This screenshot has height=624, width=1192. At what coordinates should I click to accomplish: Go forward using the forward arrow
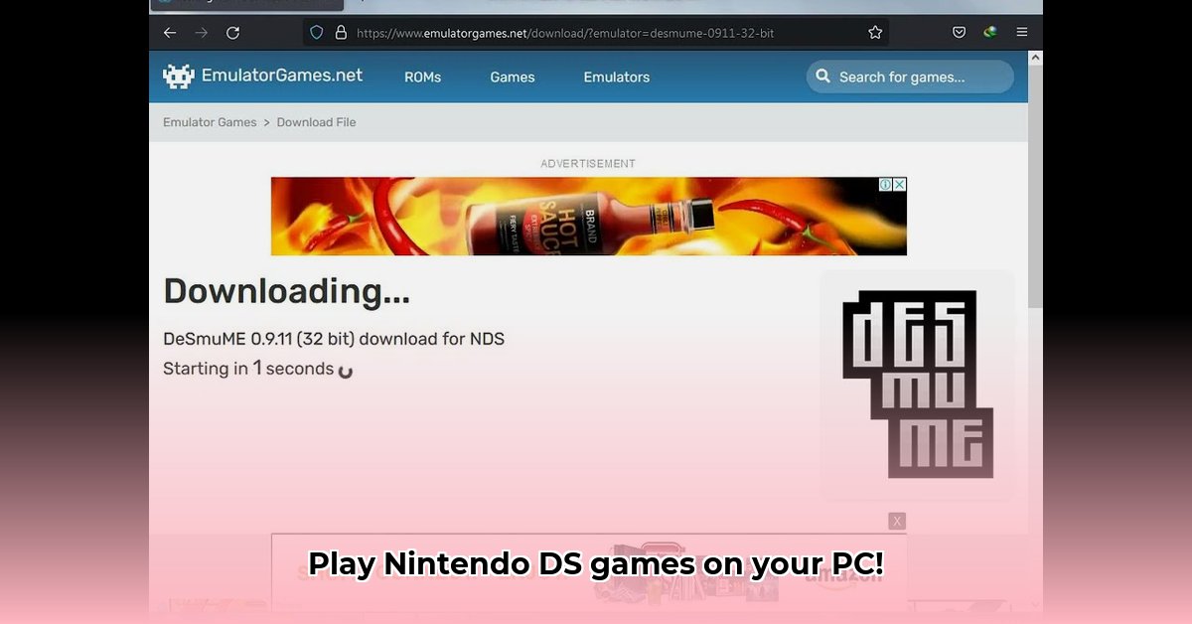coord(201,33)
